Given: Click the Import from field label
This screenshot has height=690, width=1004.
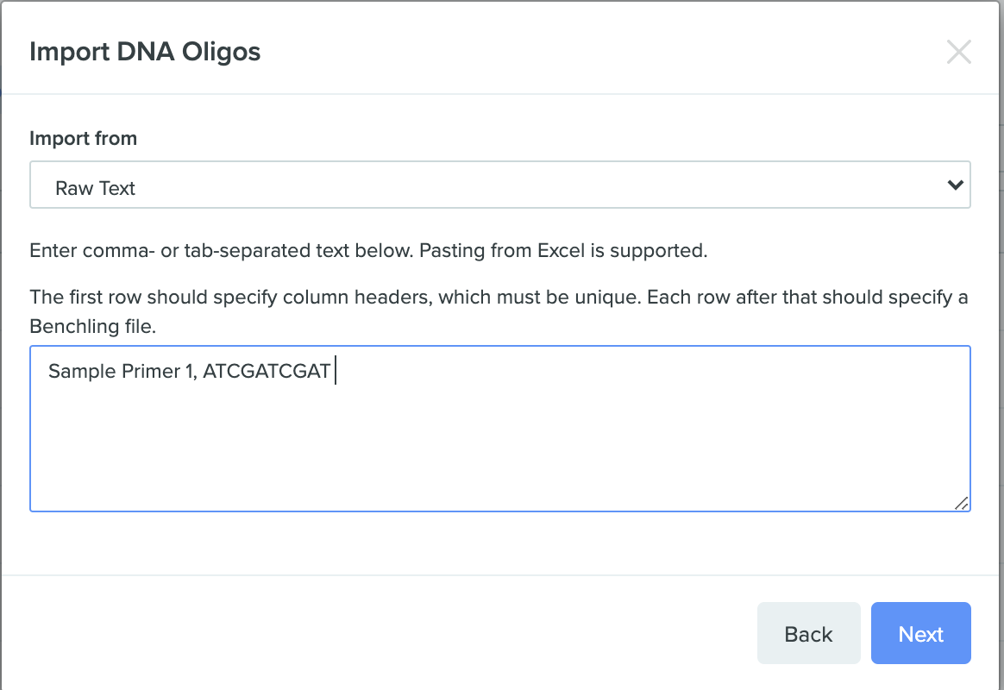Looking at the screenshot, I should click(84, 138).
